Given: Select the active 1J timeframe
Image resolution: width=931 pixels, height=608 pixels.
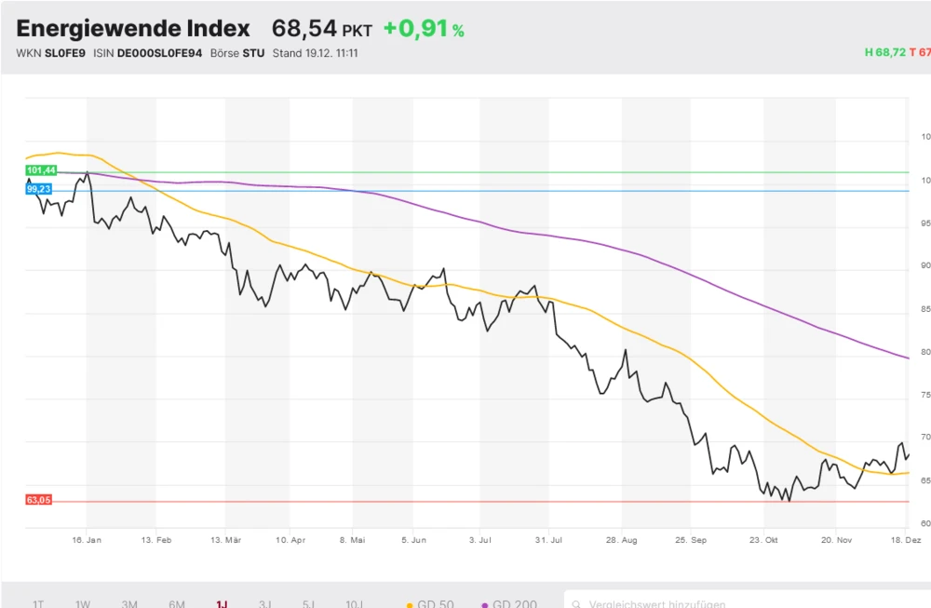Looking at the screenshot, I should [x=221, y=603].
